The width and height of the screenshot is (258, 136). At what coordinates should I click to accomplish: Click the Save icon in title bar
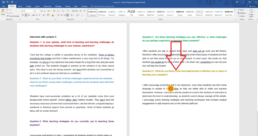click(3, 2)
